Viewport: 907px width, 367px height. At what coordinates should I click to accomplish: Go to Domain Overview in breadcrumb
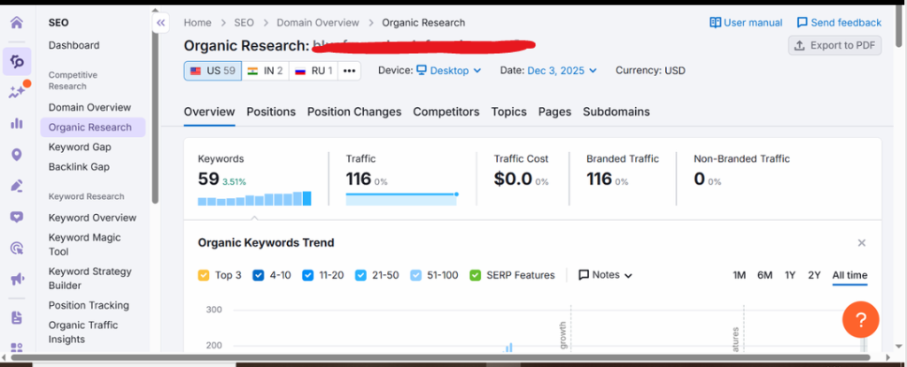318,22
